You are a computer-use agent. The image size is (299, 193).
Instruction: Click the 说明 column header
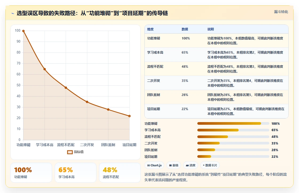[211, 29]
